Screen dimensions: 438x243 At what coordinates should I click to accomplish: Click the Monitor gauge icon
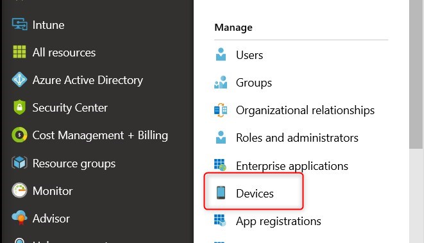[19, 190]
